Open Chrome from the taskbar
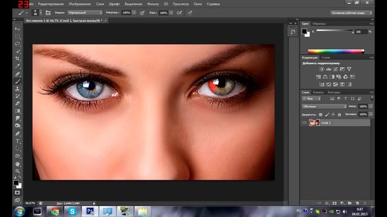The image size is (387, 217). 55,212
